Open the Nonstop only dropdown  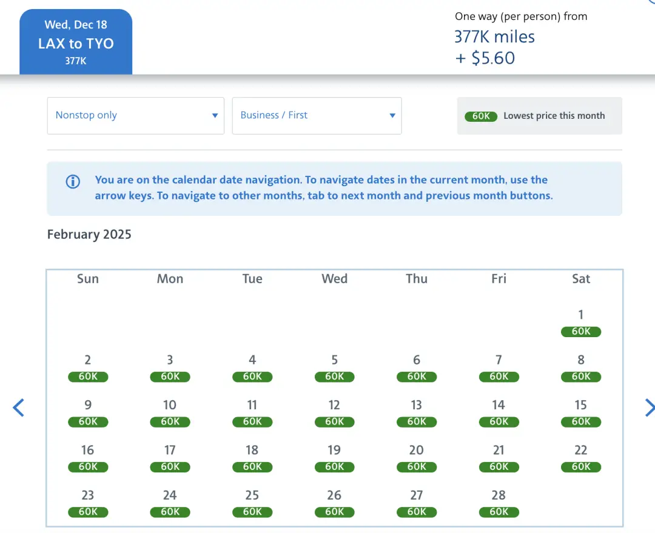tap(135, 116)
